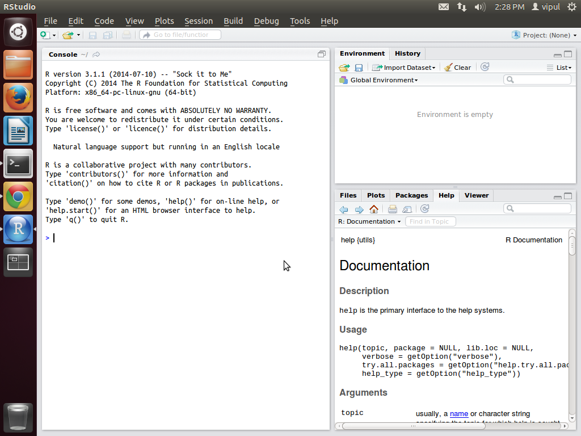Click the console working directory arrow icon
This screenshot has width=581, height=436.
point(96,54)
